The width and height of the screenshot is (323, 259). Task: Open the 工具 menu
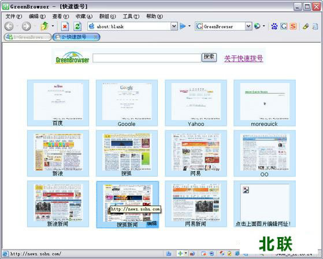pos(131,16)
